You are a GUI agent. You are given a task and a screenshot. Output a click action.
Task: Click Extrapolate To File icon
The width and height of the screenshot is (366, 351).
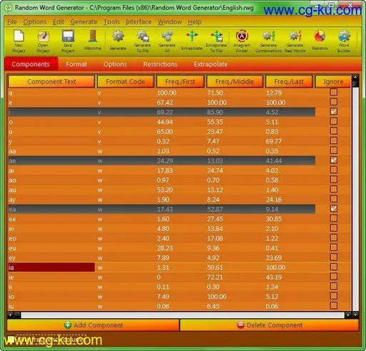(x=217, y=41)
